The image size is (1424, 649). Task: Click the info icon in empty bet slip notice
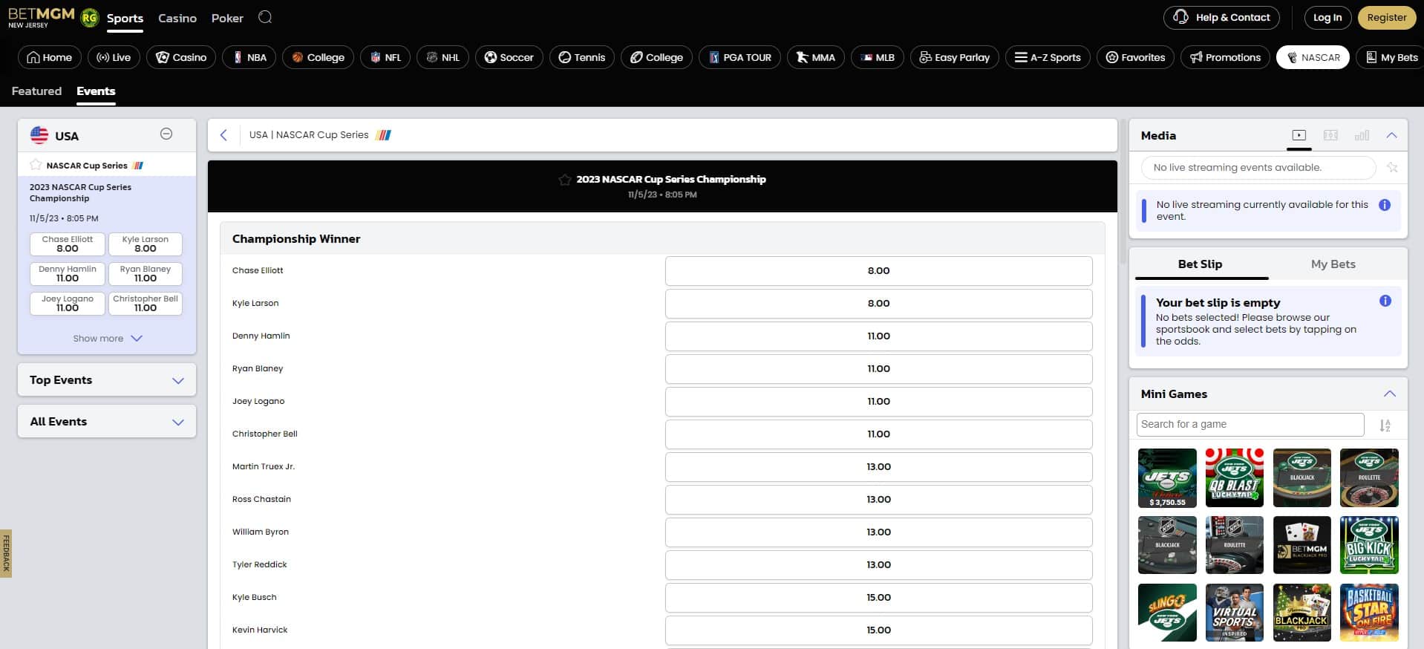(1385, 301)
